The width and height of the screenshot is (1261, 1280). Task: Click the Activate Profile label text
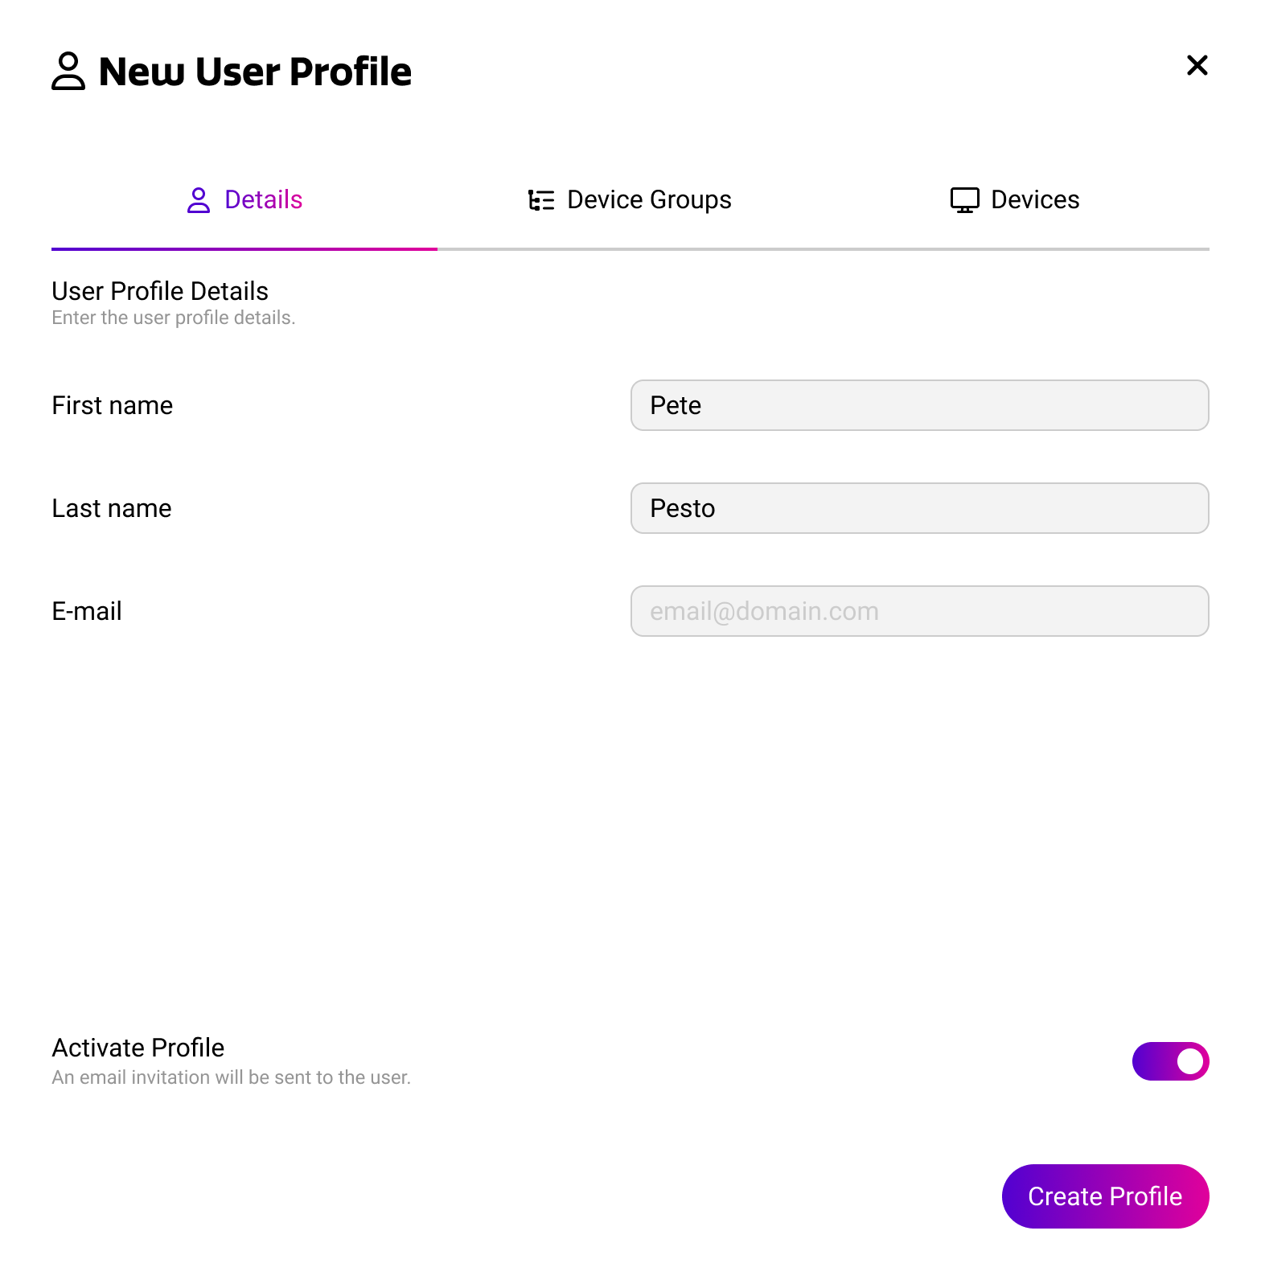[x=138, y=1048]
